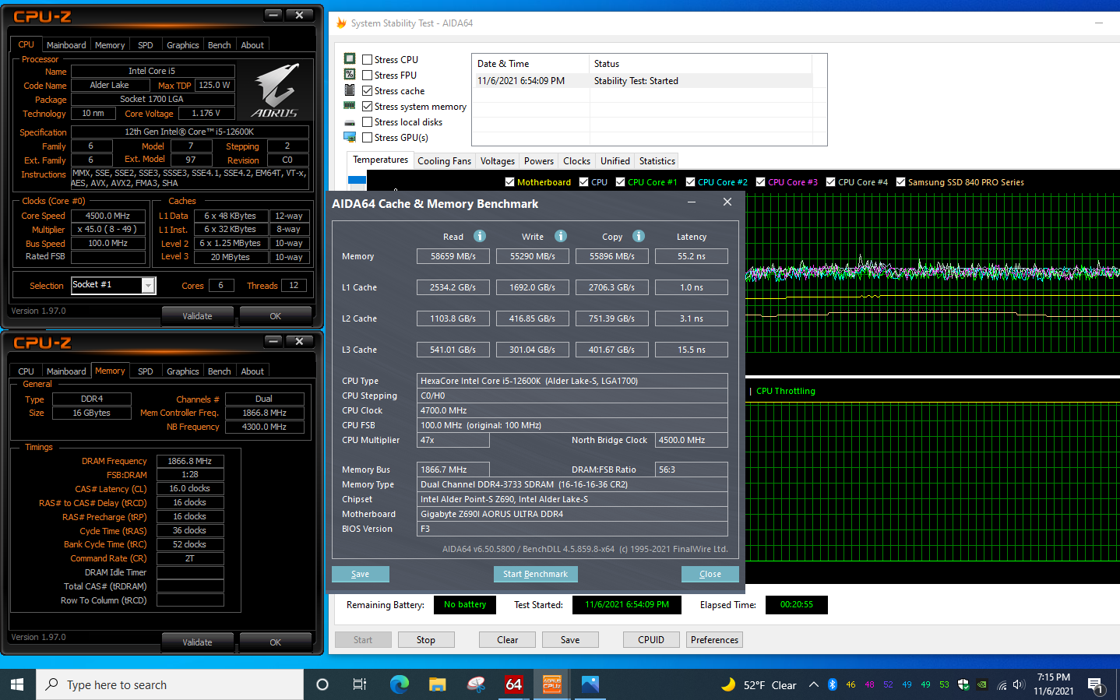
Task: Stop the system stability test
Action: tap(426, 640)
